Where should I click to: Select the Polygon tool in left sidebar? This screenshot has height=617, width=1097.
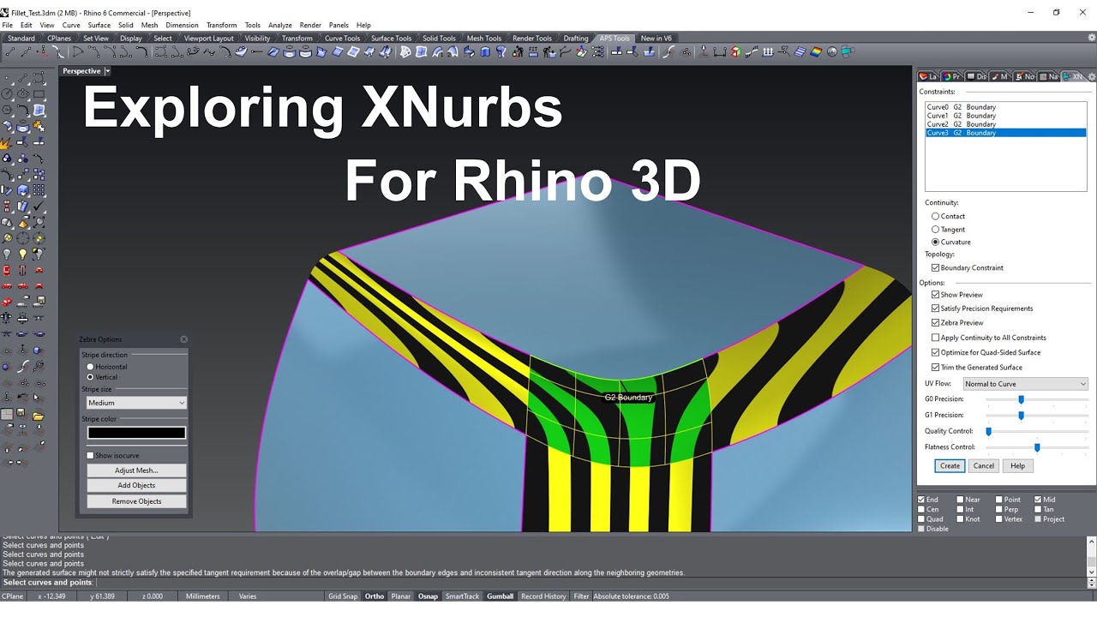pyautogui.click(x=7, y=110)
